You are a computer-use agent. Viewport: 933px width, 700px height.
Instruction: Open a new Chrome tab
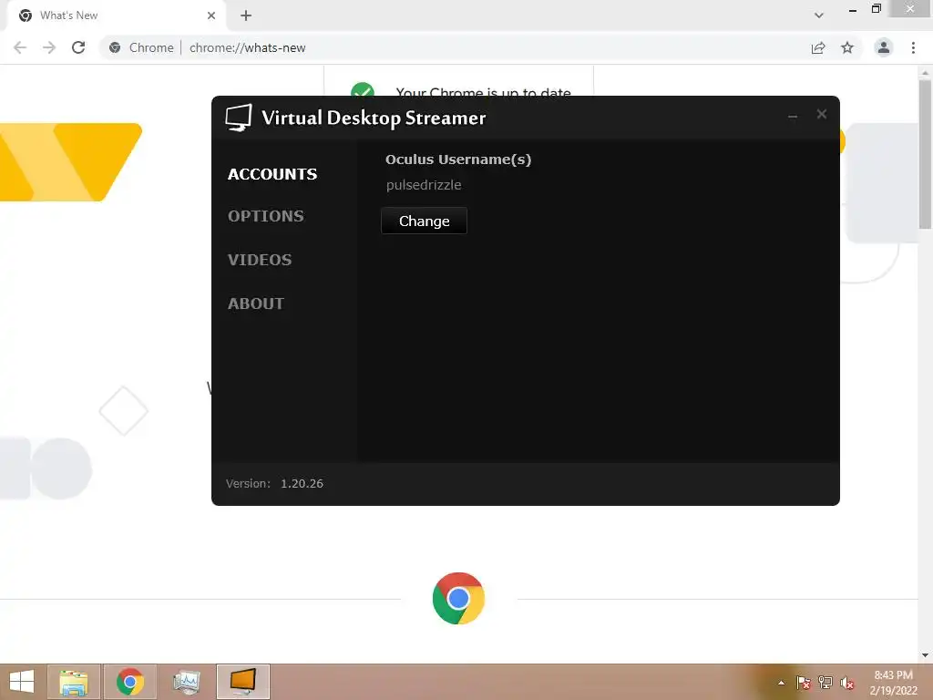[x=246, y=15]
